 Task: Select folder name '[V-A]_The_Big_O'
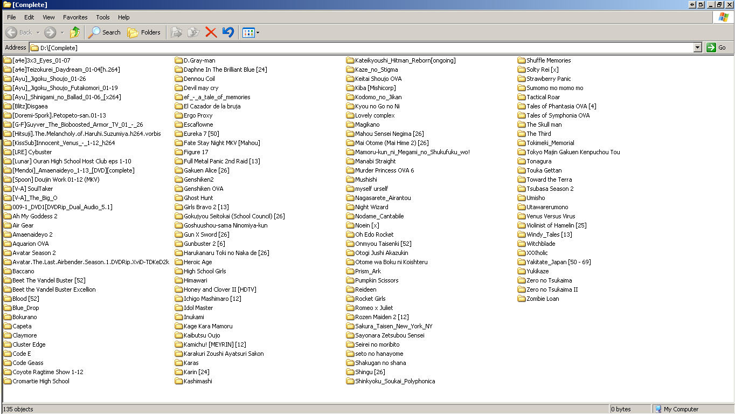click(x=34, y=198)
